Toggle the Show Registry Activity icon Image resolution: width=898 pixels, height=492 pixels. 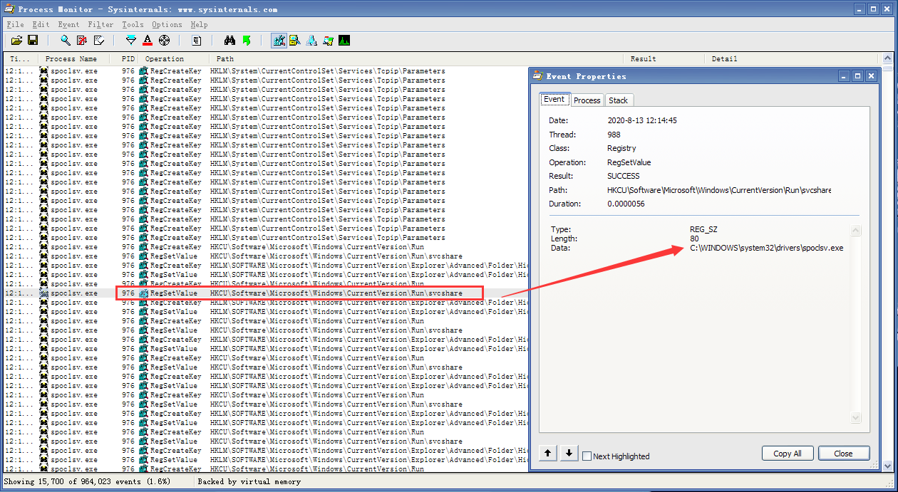[279, 41]
